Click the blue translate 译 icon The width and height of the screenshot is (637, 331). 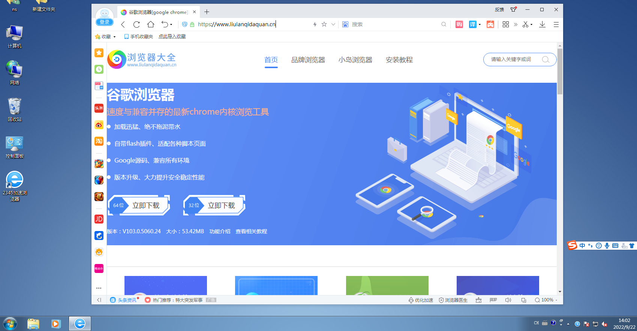point(473,24)
